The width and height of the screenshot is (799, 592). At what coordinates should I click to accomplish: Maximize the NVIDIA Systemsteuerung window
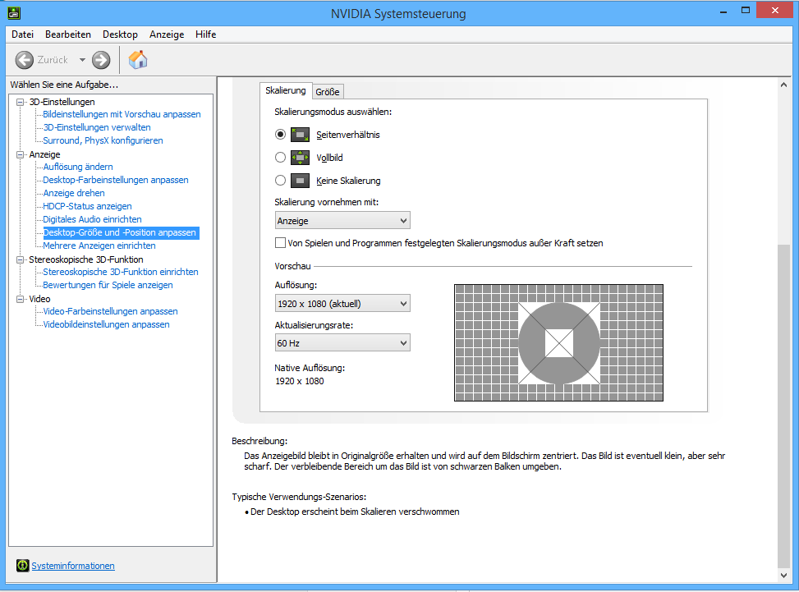745,11
